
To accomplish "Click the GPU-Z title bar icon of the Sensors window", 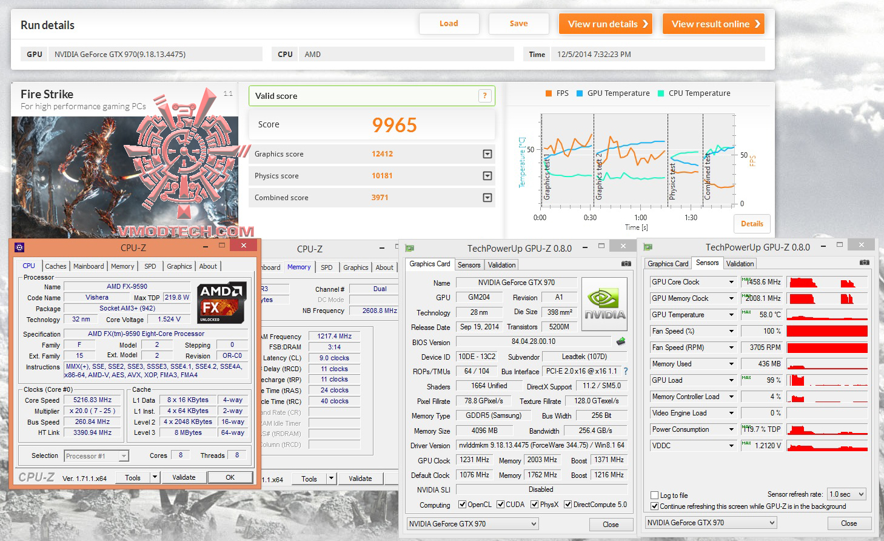I will [x=648, y=247].
